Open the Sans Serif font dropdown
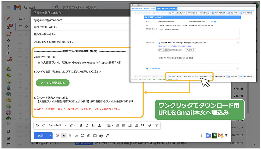Image resolution: width=261 pixels, height=149 pixels. coord(57,125)
